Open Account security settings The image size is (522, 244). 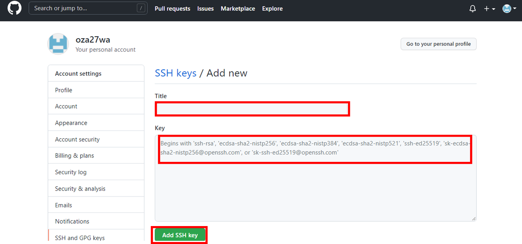(77, 139)
